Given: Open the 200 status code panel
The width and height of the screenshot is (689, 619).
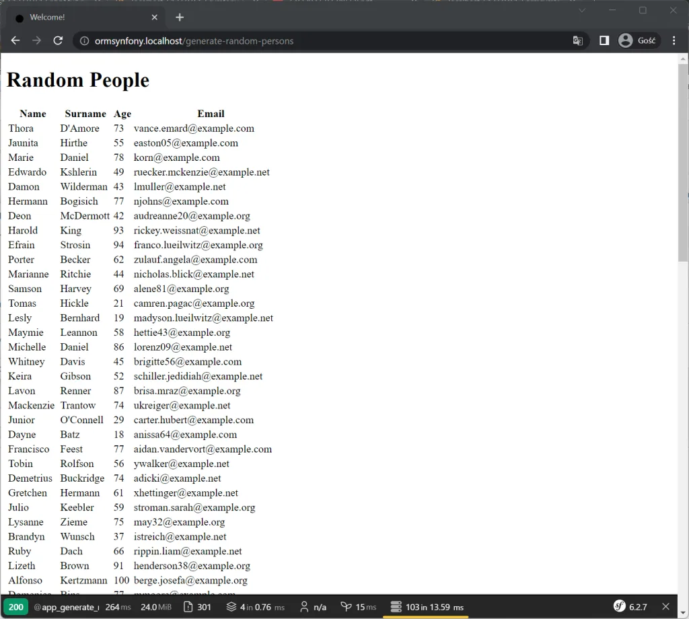Looking at the screenshot, I should (x=16, y=607).
